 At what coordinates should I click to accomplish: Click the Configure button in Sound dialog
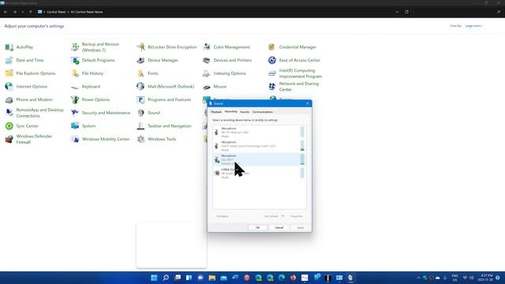point(223,216)
